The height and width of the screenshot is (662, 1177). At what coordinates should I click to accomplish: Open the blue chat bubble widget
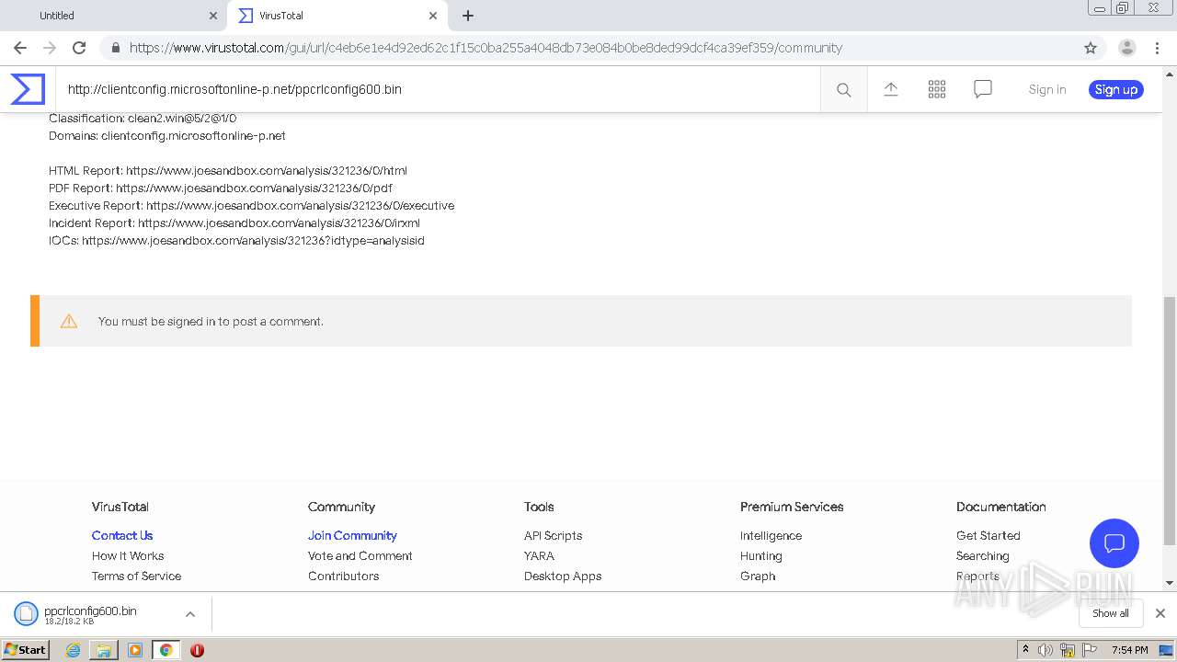point(1114,542)
